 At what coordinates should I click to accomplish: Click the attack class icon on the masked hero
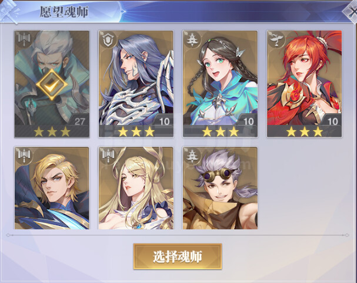(x=24, y=40)
